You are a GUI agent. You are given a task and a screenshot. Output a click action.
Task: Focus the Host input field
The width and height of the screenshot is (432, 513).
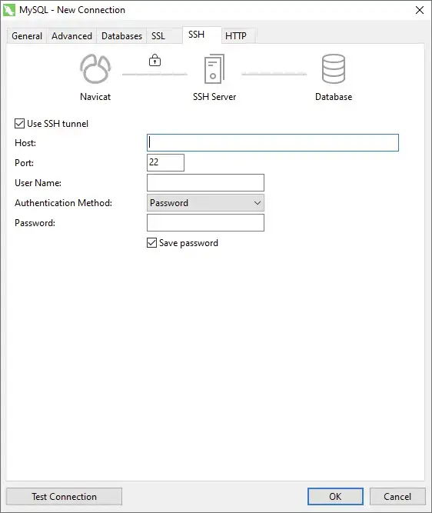pos(273,142)
